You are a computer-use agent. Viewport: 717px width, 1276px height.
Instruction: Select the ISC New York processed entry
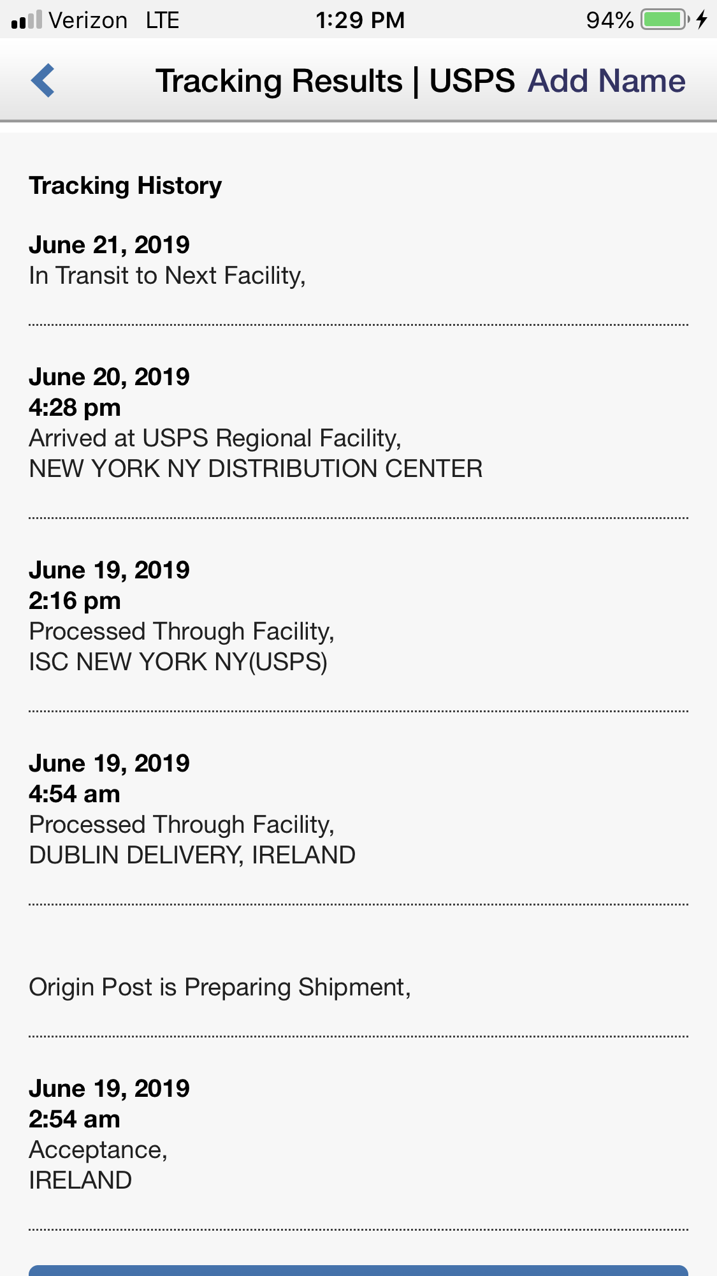point(358,616)
